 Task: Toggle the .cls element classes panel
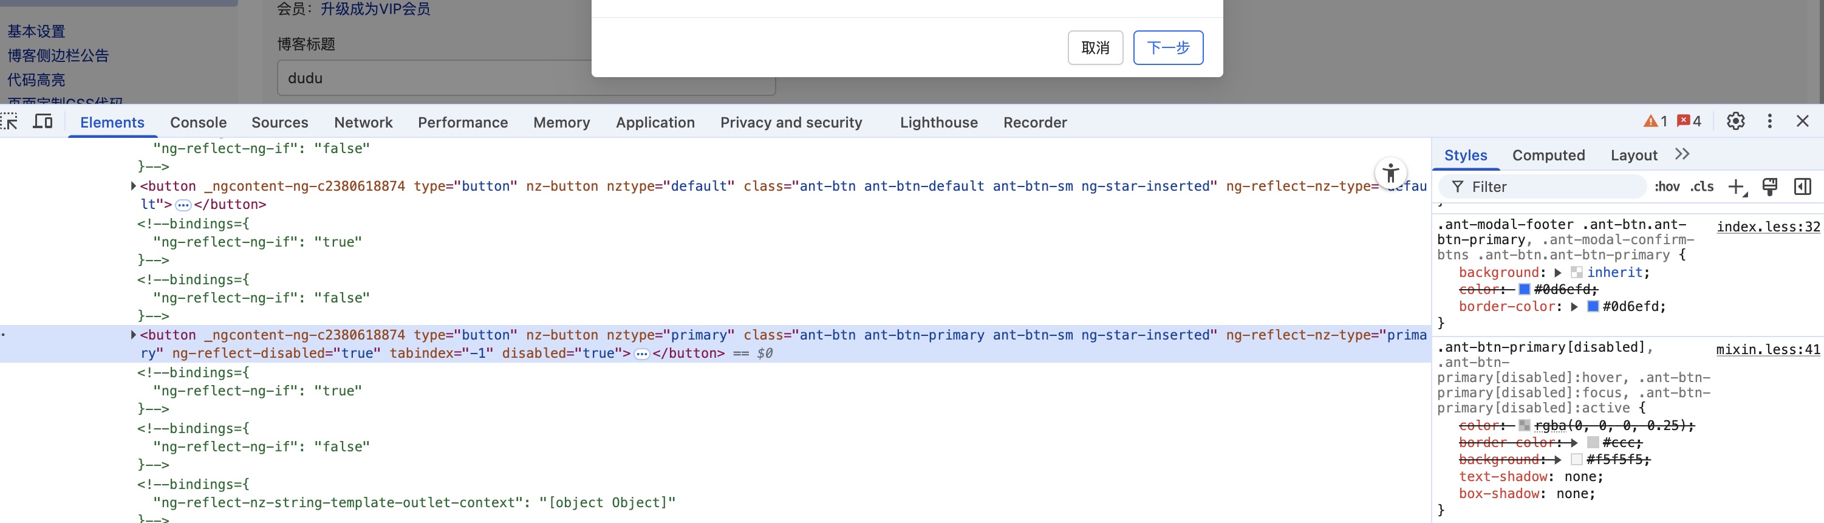tap(1701, 187)
